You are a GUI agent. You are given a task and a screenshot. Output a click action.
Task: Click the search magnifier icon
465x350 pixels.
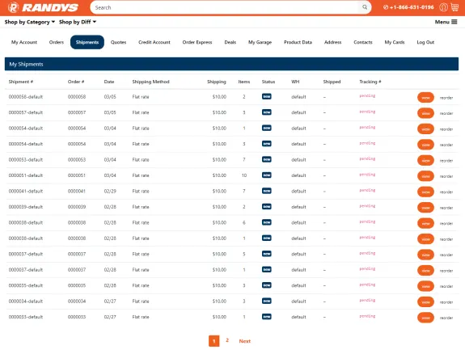365,7
